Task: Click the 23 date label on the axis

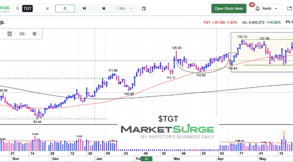Action: 126,154
